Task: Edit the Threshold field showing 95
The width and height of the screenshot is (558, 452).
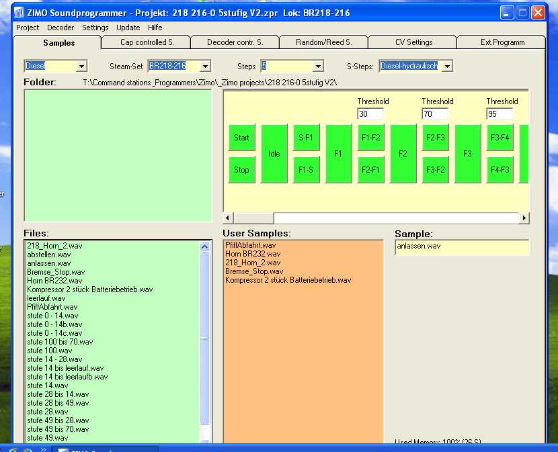Action: [x=500, y=114]
